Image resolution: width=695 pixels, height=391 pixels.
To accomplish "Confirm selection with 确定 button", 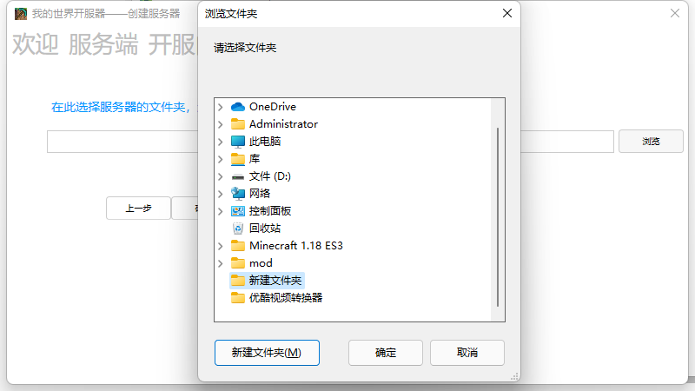I will coord(386,353).
